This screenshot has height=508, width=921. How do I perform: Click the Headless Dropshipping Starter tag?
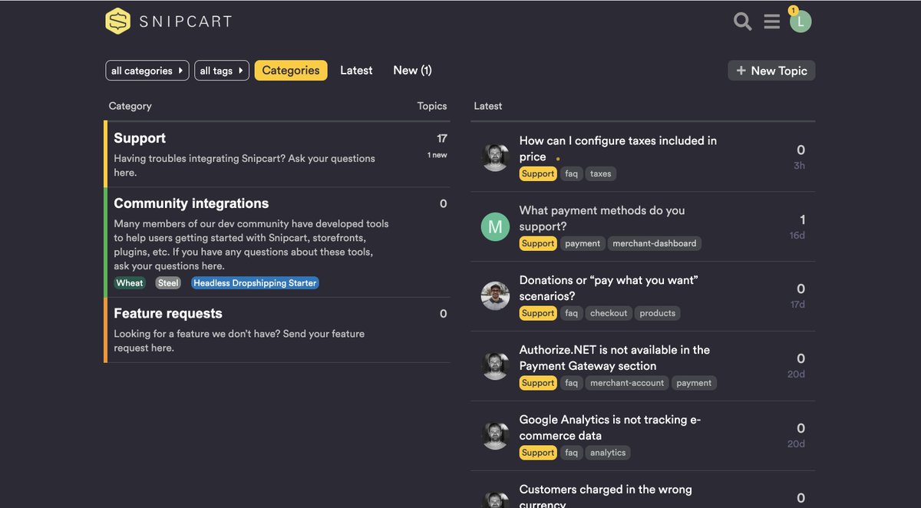(x=254, y=282)
